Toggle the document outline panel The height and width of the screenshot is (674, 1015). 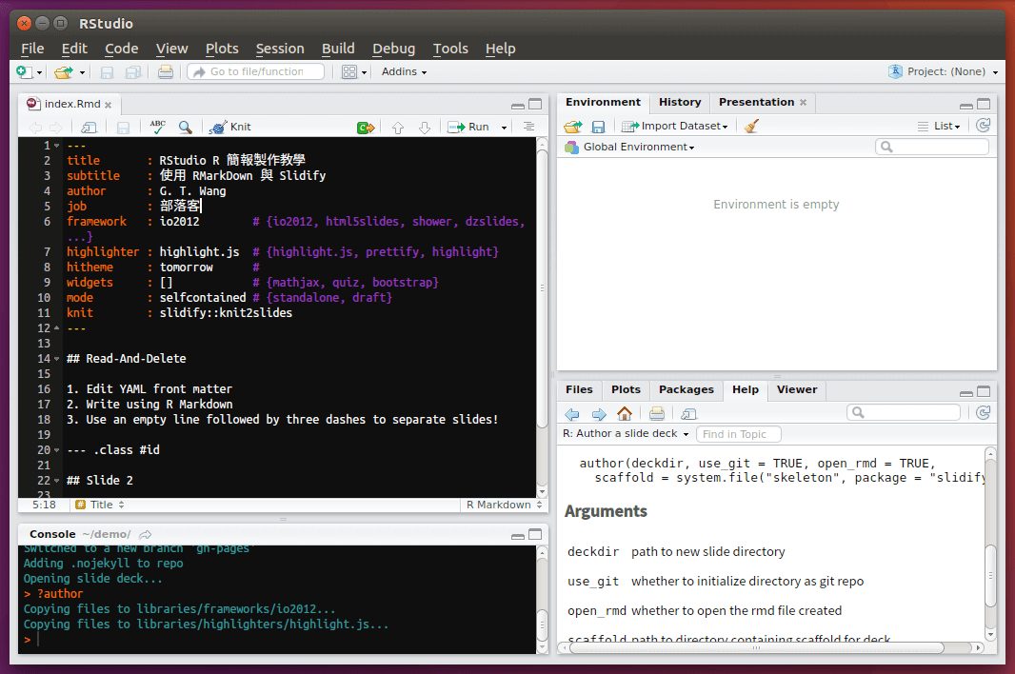531,127
